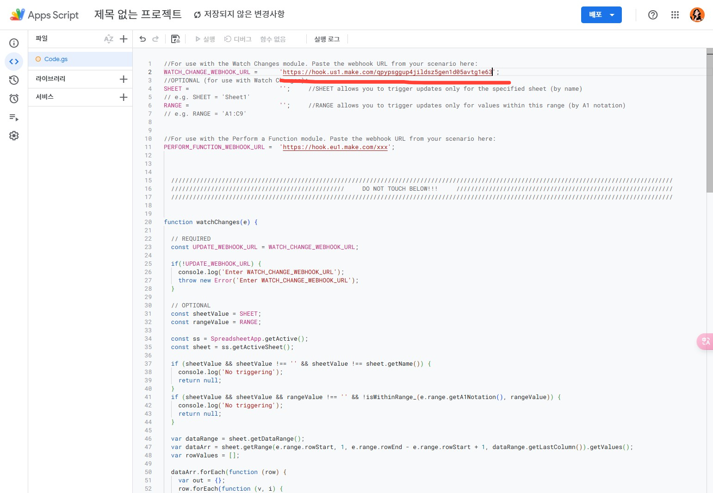Click the hook.us1.make.com webhook URL
Screen dimensions: 713x493
(387, 72)
